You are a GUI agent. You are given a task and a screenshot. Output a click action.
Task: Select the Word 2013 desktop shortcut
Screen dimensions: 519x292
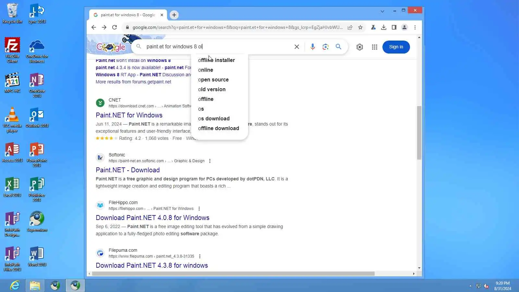click(37, 257)
